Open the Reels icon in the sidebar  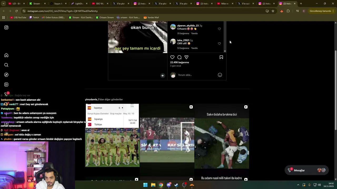click(6, 85)
